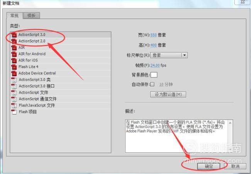Select ActionScript 文件 entry

(61, 92)
